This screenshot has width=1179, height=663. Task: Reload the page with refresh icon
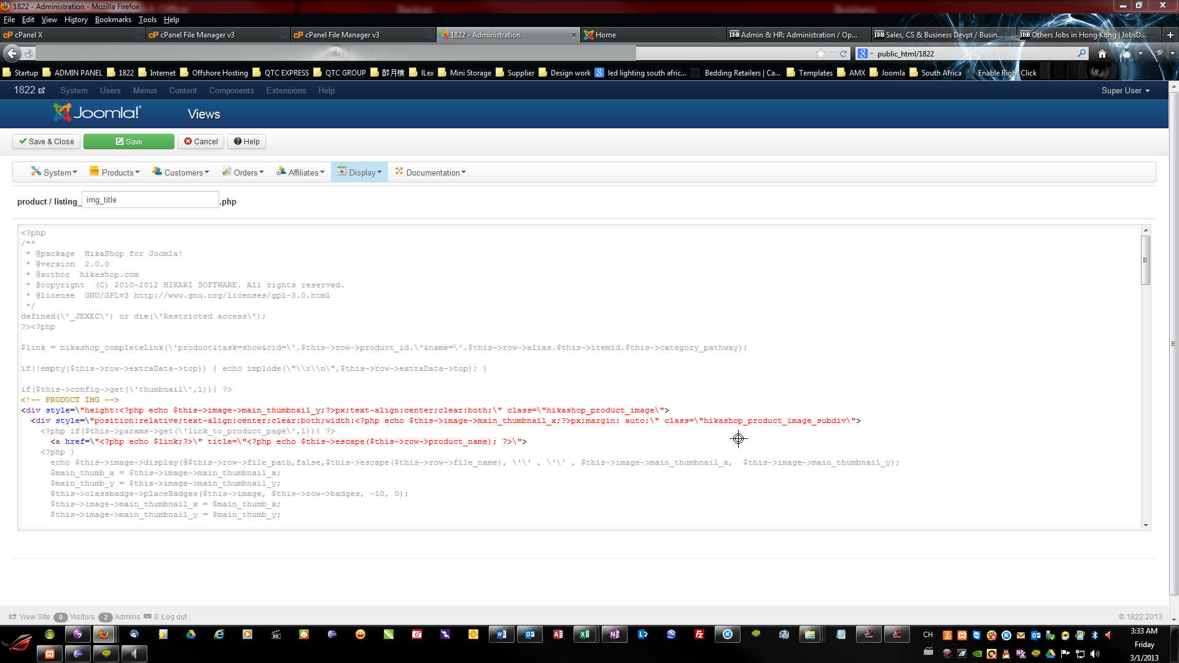pos(844,54)
